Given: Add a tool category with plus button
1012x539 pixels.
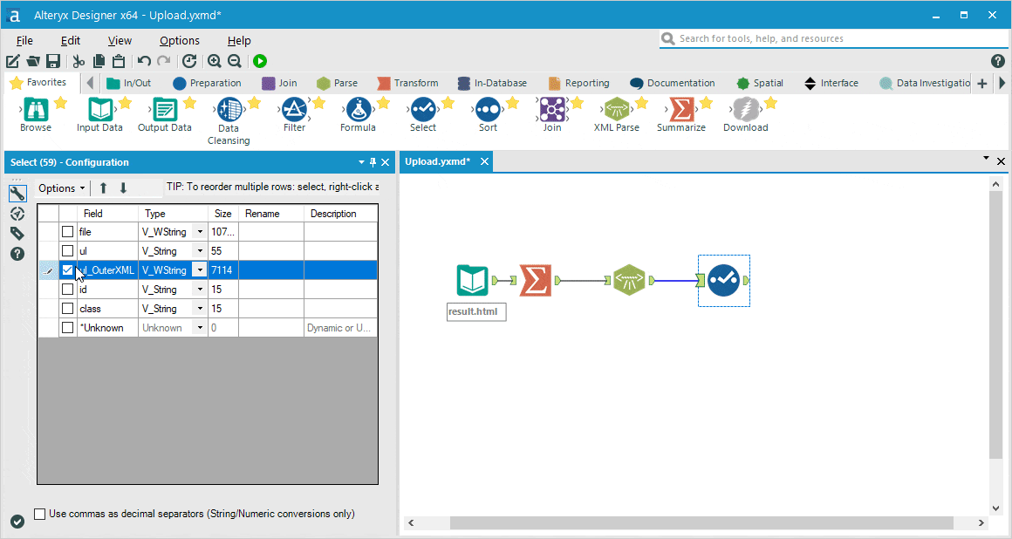Looking at the screenshot, I should click(981, 83).
